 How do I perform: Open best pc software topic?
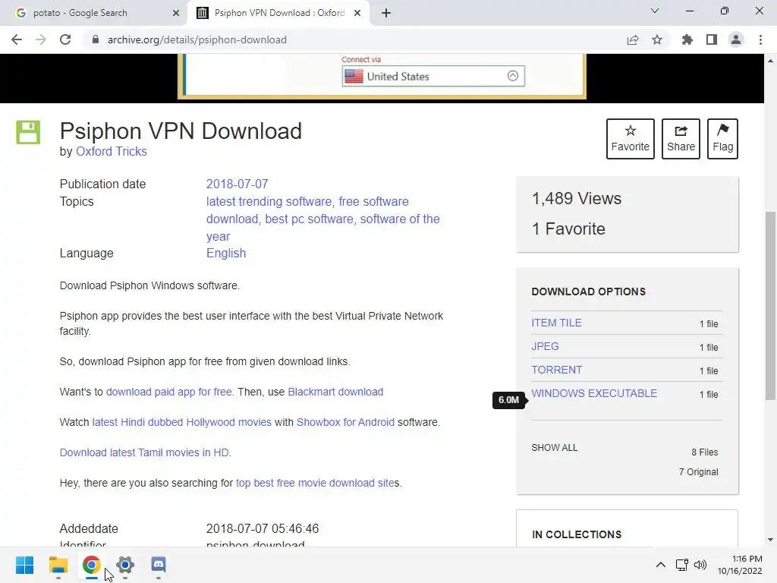point(310,219)
